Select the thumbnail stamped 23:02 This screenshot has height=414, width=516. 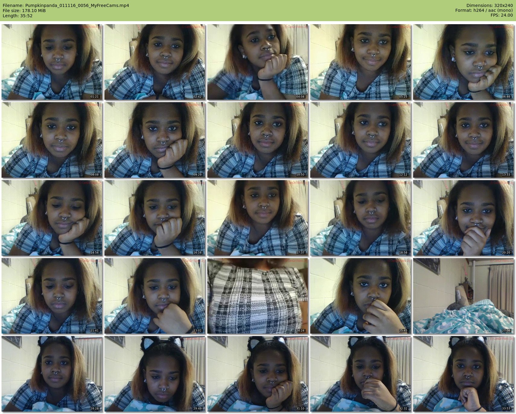coord(155,296)
